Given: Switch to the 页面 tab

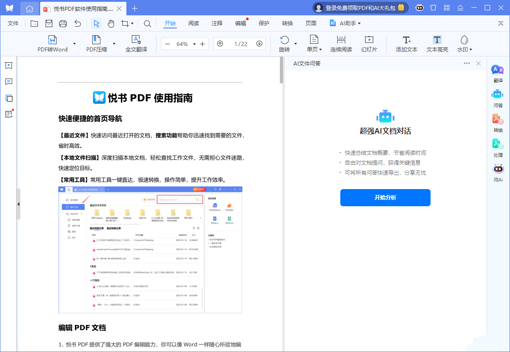Looking at the screenshot, I should (311, 23).
